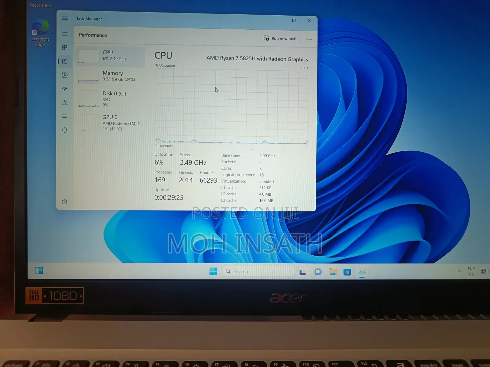Viewport: 490px width, 367px height.
Task: Click the Task Manager title bar icon
Action: [x=65, y=18]
